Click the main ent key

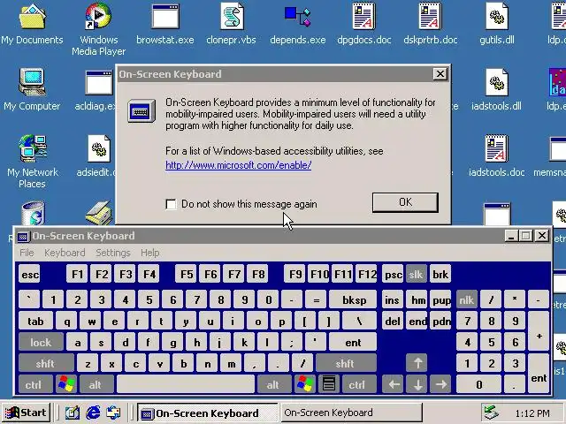353,342
